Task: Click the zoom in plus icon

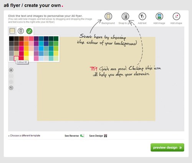Action: click(x=11, y=70)
